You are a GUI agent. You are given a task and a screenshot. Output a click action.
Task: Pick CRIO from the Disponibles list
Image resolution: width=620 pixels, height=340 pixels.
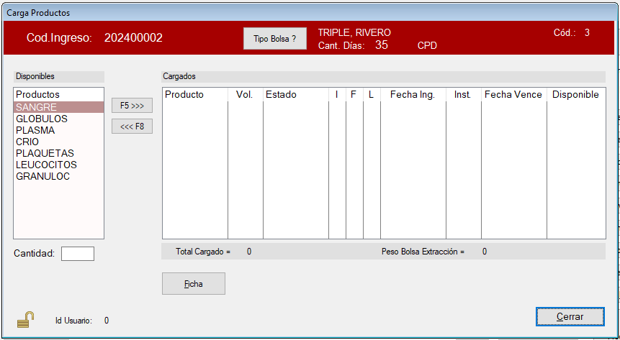pyautogui.click(x=27, y=142)
